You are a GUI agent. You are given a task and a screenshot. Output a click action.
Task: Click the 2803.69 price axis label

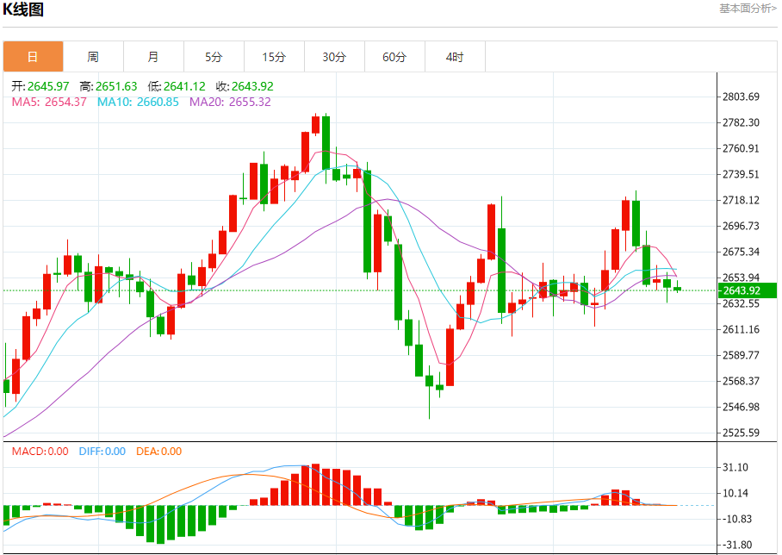[742, 97]
